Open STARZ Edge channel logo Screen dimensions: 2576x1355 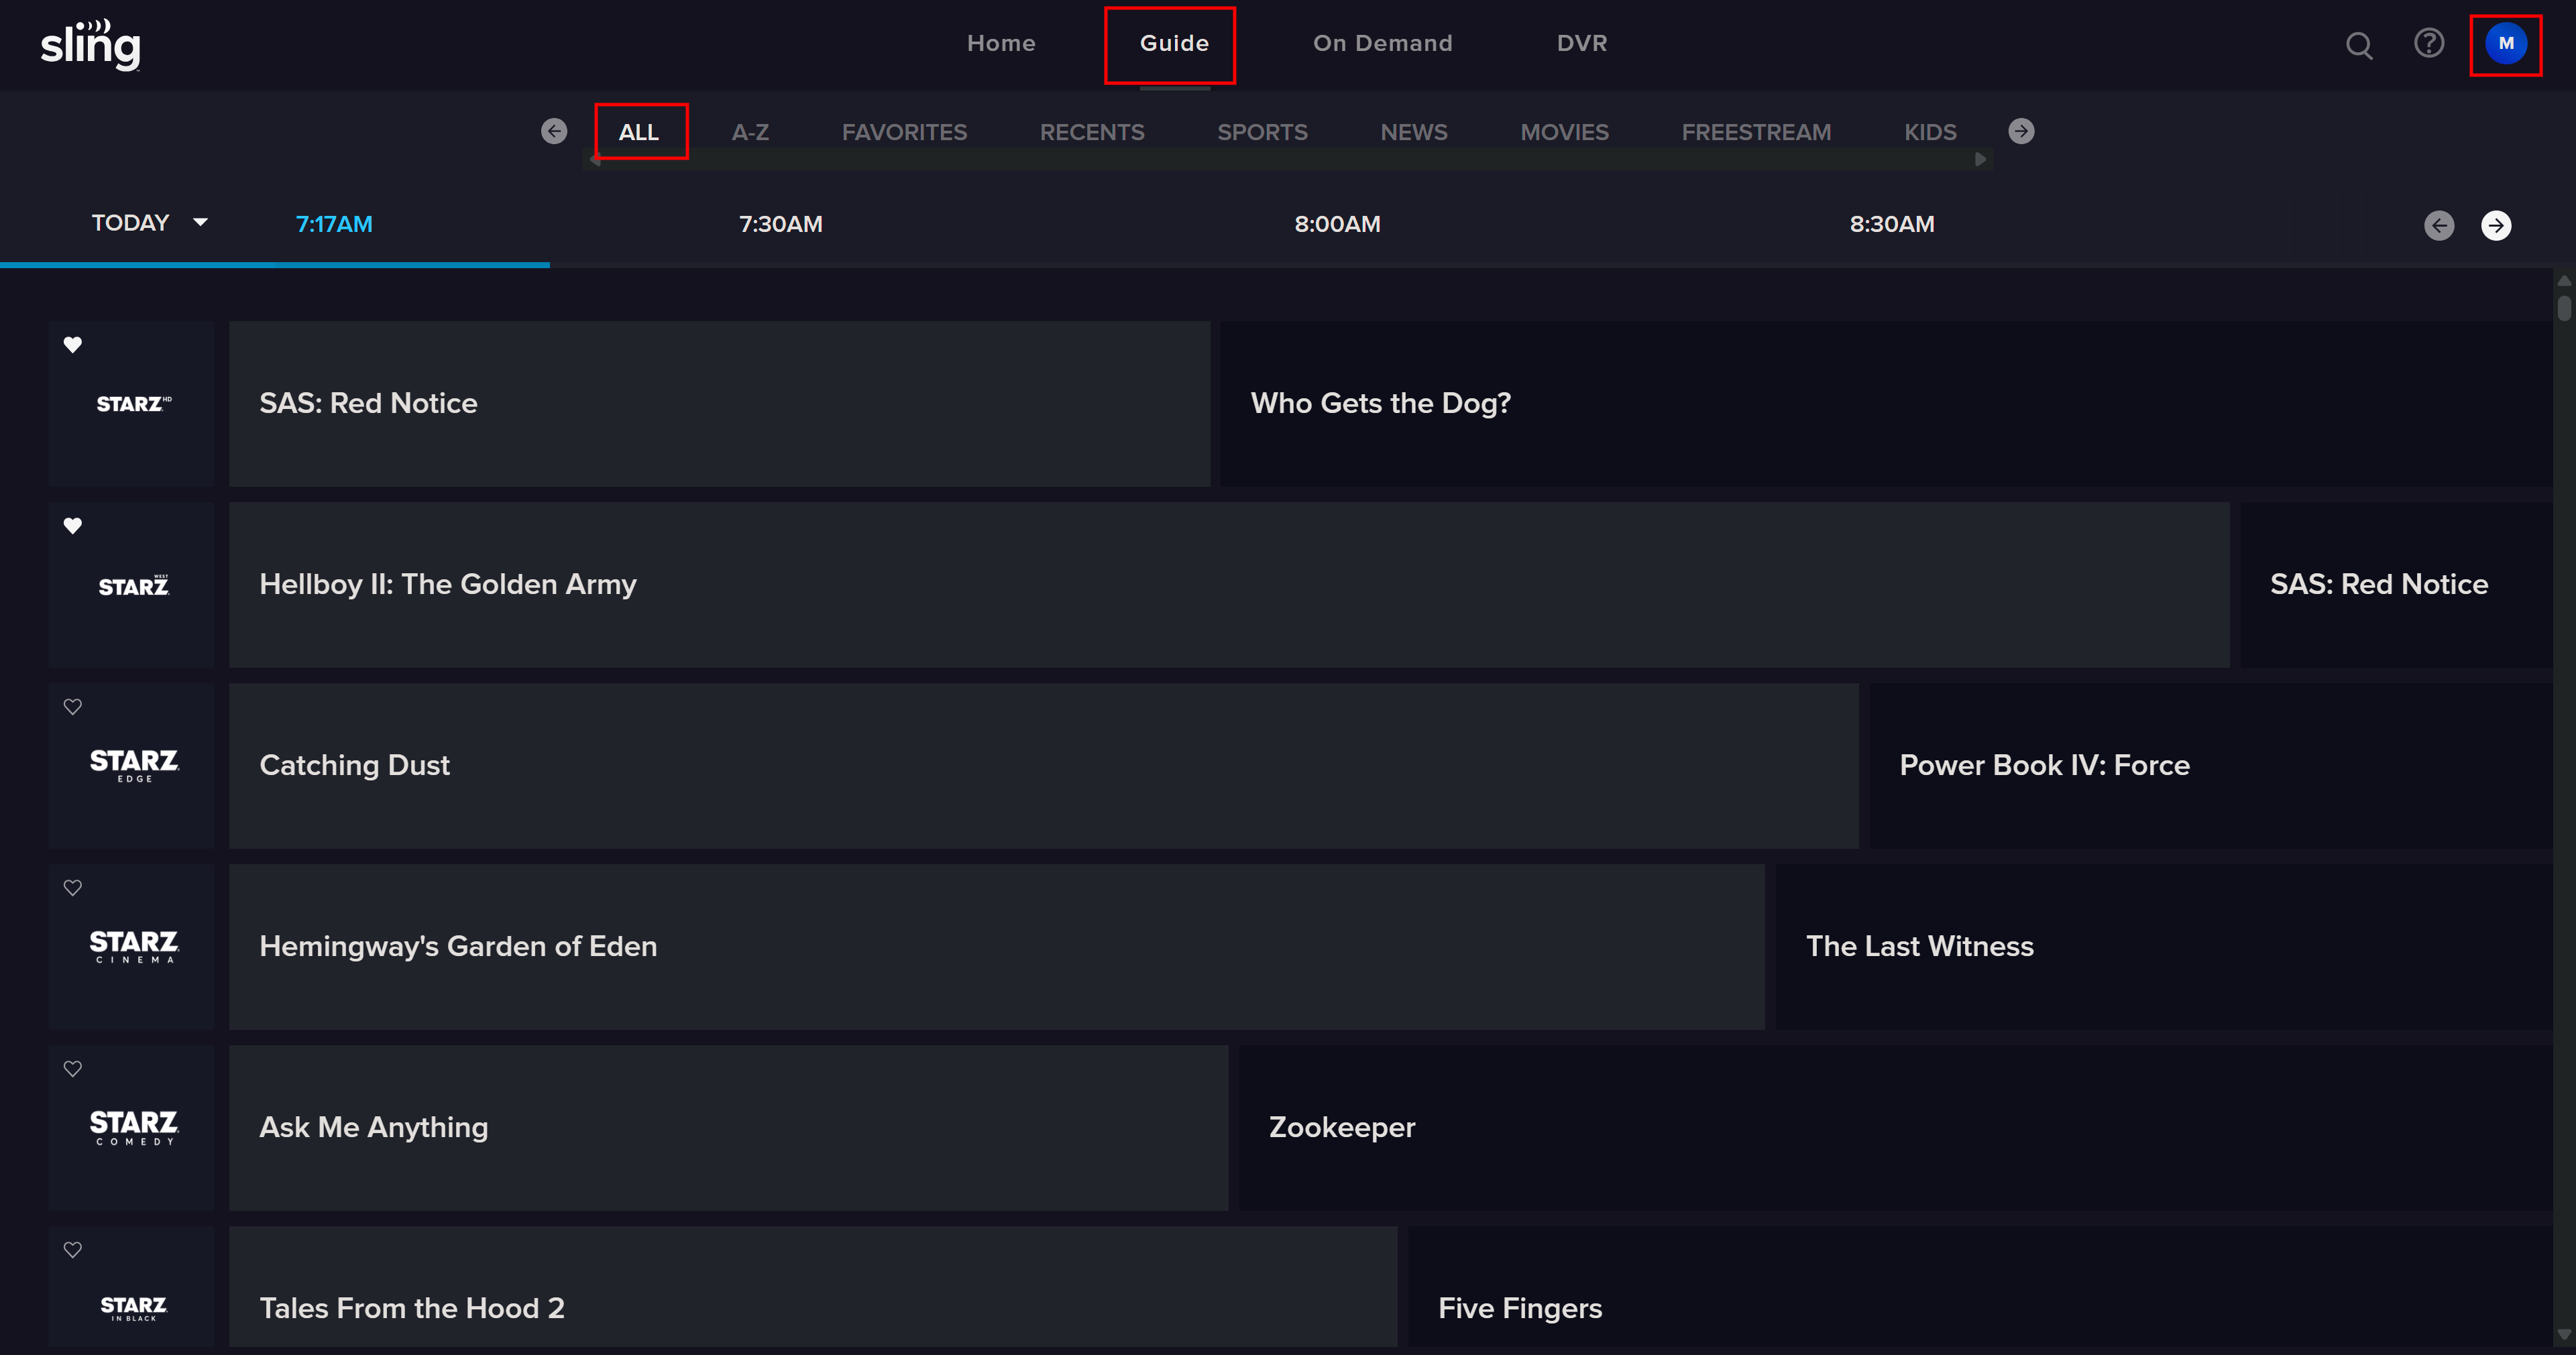(x=134, y=765)
